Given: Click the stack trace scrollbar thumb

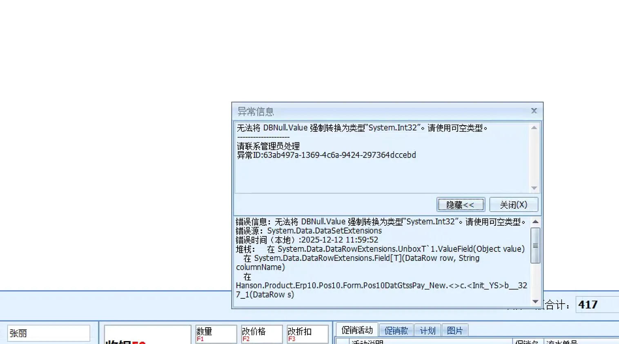Looking at the screenshot, I should coord(535,245).
